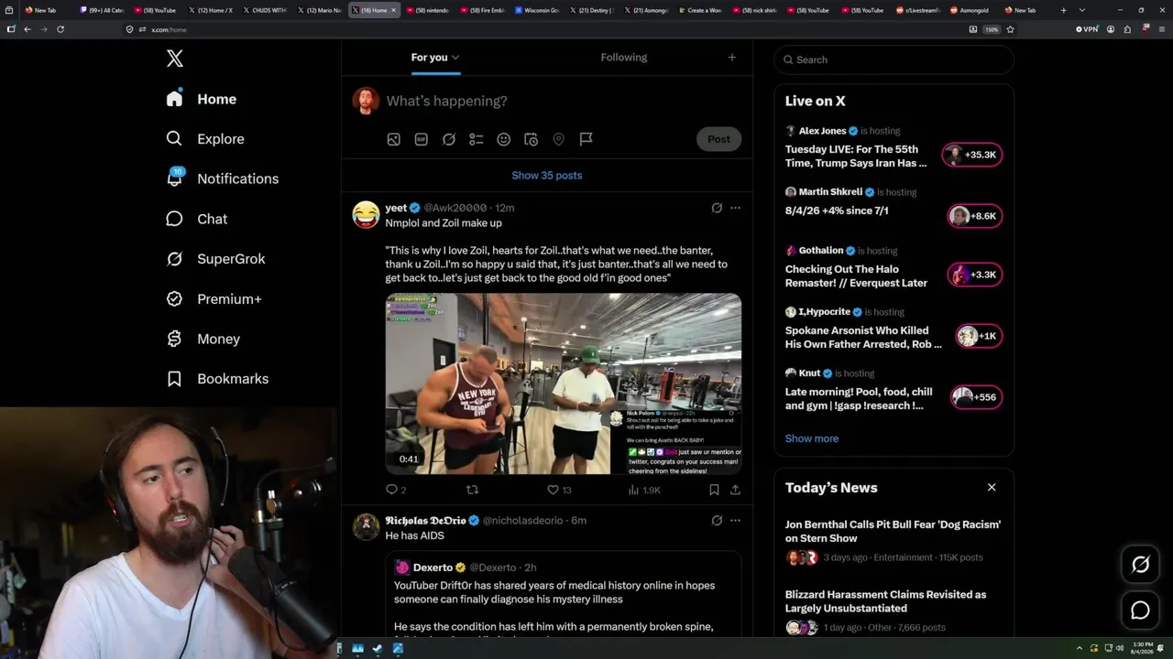Like yeet's post with 13 likes
The width and height of the screenshot is (1173, 659).
click(x=559, y=490)
